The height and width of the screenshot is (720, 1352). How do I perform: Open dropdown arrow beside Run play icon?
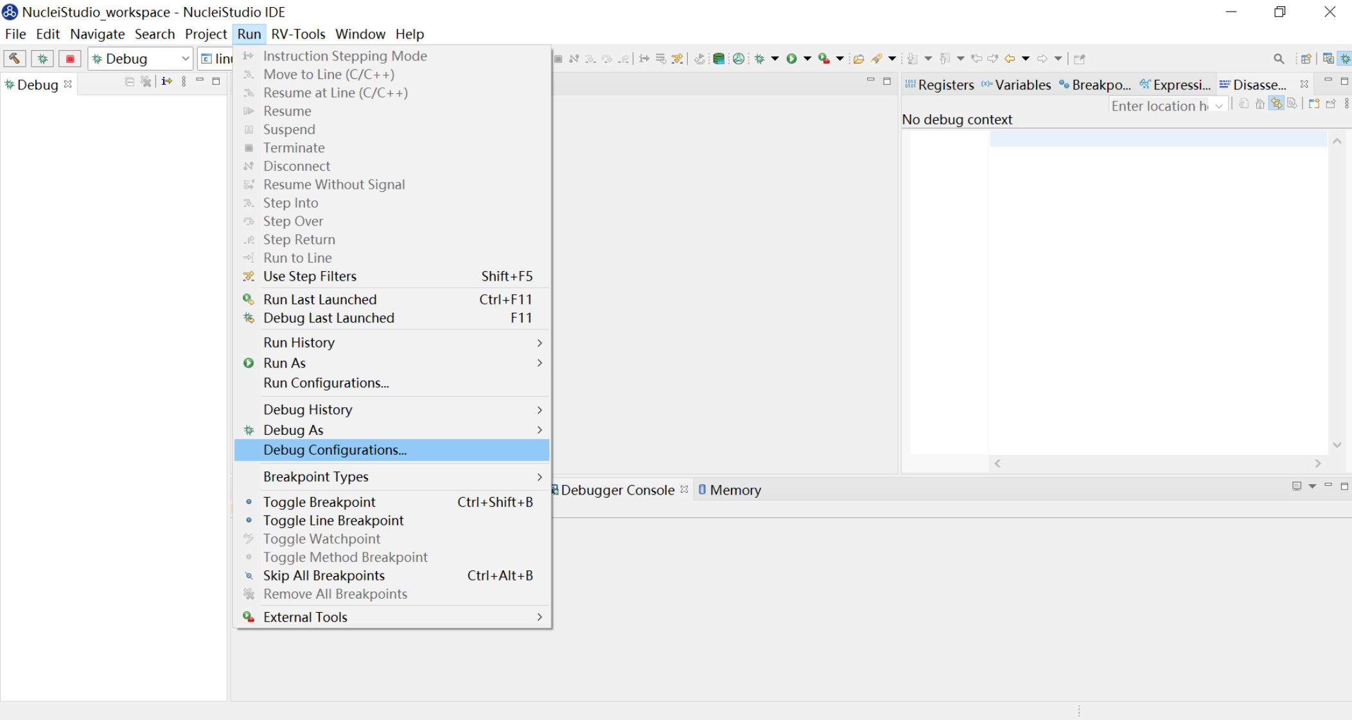[807, 58]
